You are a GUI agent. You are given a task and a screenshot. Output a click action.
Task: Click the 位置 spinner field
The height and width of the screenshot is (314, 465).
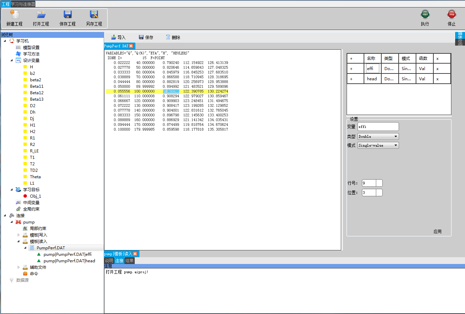pos(372,193)
